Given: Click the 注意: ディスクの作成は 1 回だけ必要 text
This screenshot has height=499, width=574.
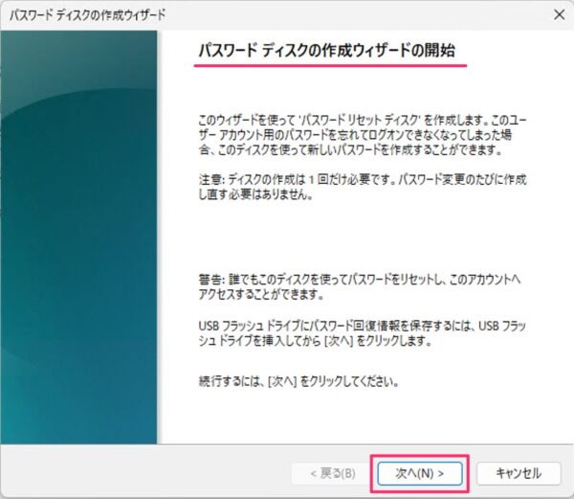Looking at the screenshot, I should (362, 187).
